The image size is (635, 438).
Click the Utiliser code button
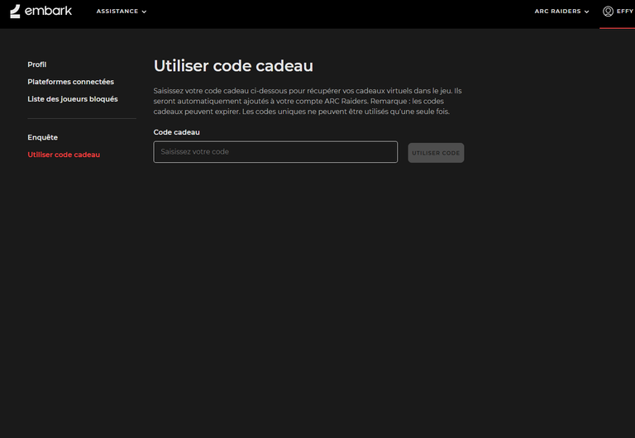(436, 153)
